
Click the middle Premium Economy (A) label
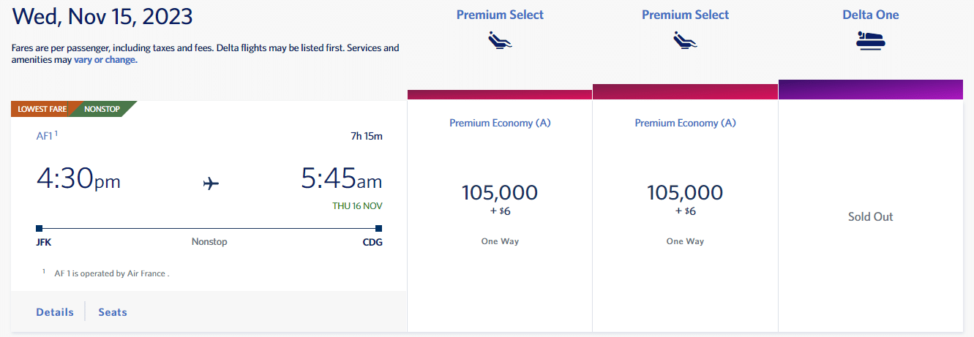685,123
